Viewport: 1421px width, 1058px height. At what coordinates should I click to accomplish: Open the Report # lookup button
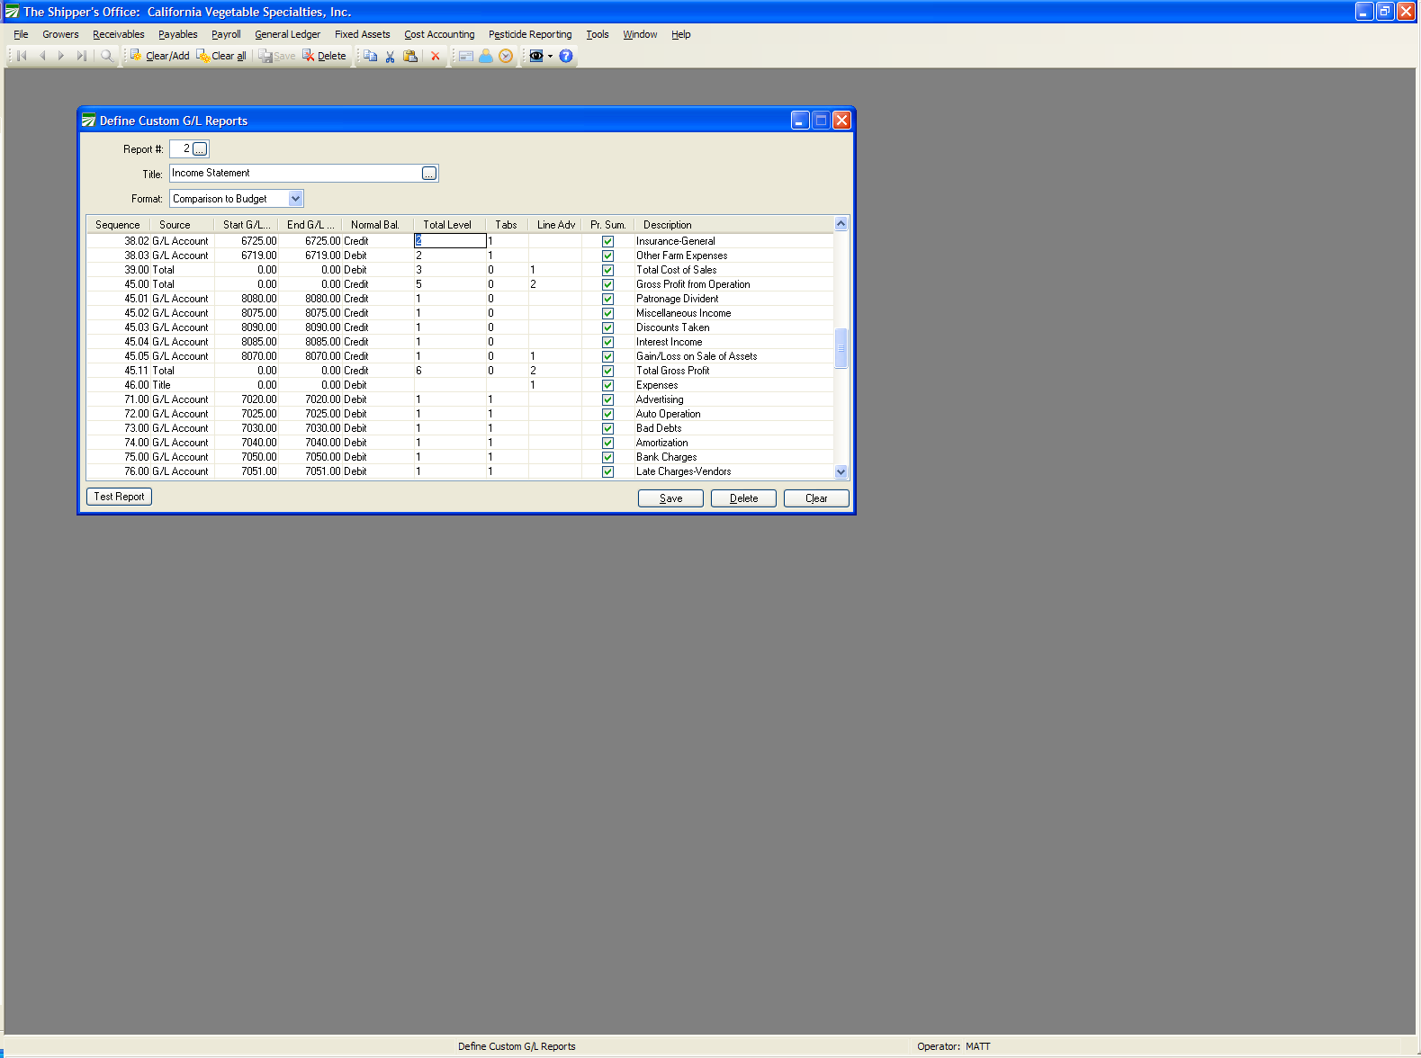click(200, 149)
